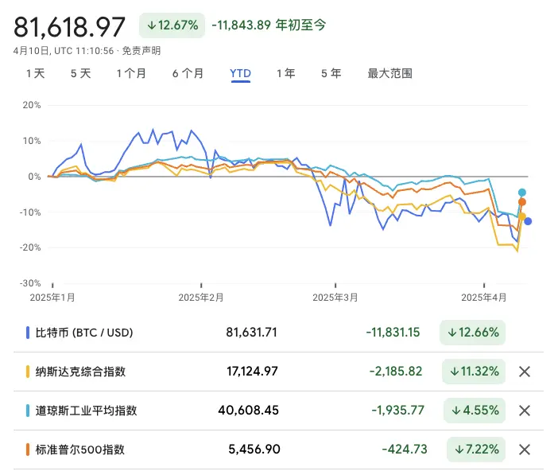Click the blue Bitcoin endpoint dot on chart
This screenshot has width=558, height=475.
pyautogui.click(x=528, y=221)
